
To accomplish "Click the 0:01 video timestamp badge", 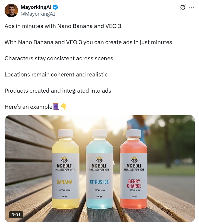I will point(16,215).
